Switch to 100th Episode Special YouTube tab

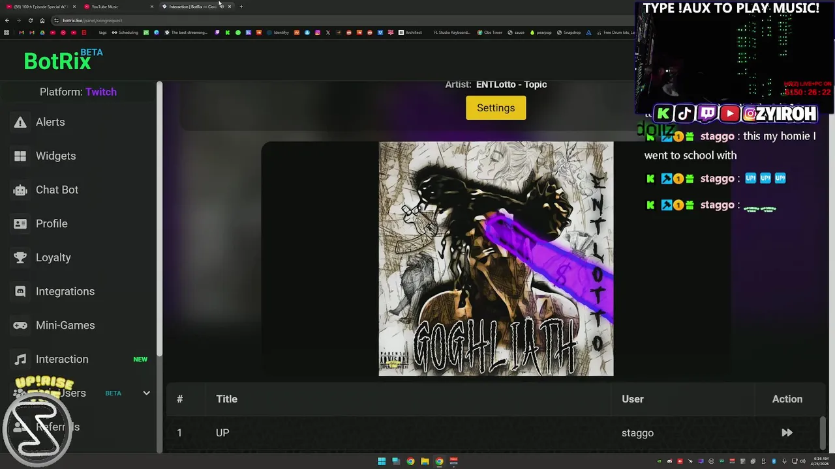click(40, 7)
